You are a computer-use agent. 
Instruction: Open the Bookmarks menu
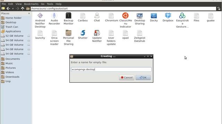click(31, 4)
